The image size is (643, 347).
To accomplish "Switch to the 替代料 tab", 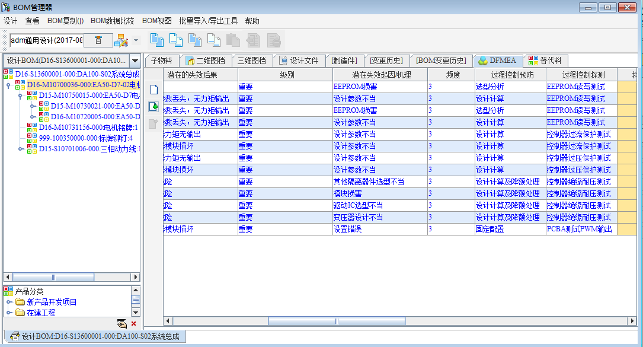I will (x=546, y=61).
